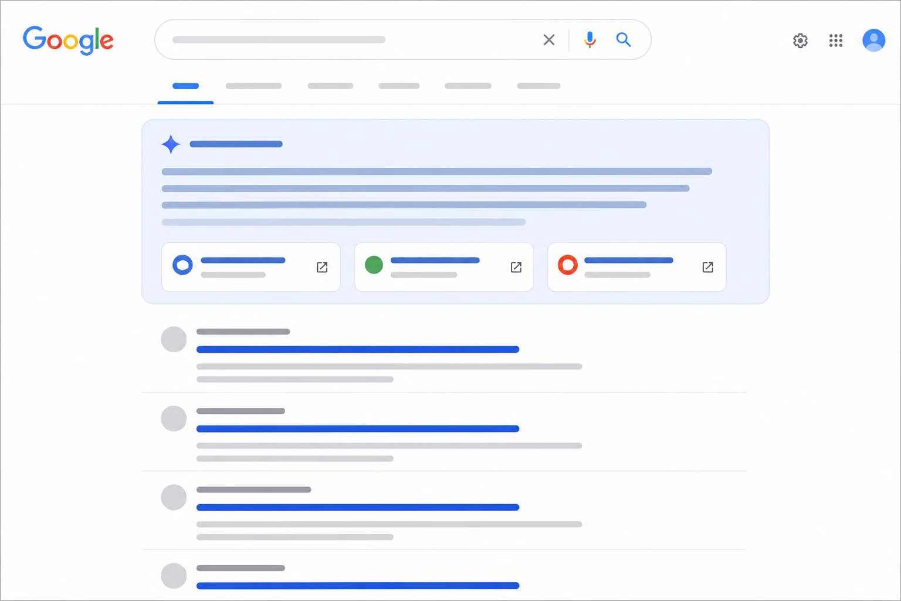Open the Google apps grid
The width and height of the screenshot is (901, 601).
[836, 40]
